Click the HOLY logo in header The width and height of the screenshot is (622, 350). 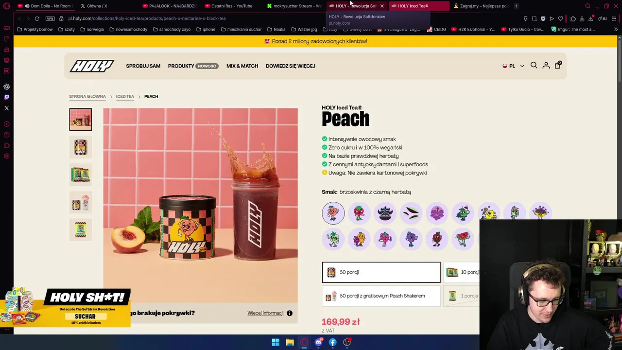pyautogui.click(x=92, y=66)
